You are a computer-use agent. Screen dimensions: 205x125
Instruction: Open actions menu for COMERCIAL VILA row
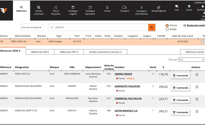click(197, 99)
